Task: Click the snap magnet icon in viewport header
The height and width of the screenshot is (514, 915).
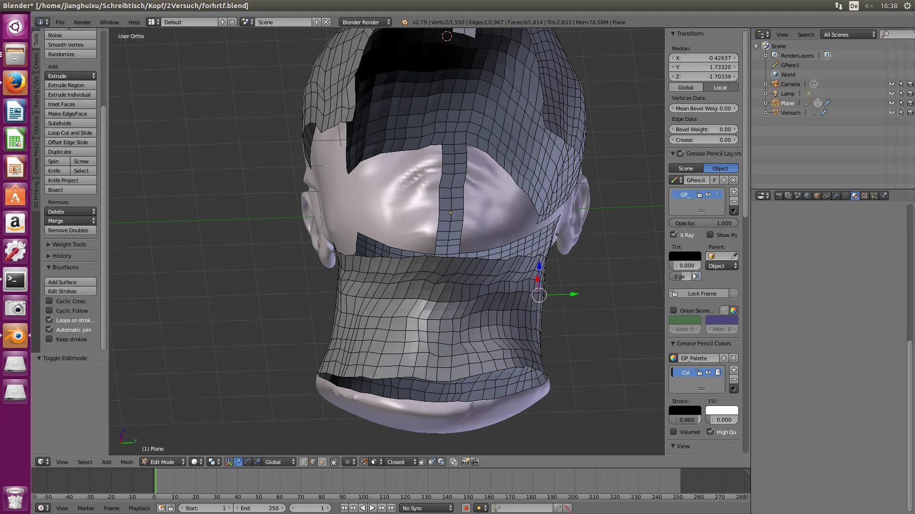Action: [364, 462]
